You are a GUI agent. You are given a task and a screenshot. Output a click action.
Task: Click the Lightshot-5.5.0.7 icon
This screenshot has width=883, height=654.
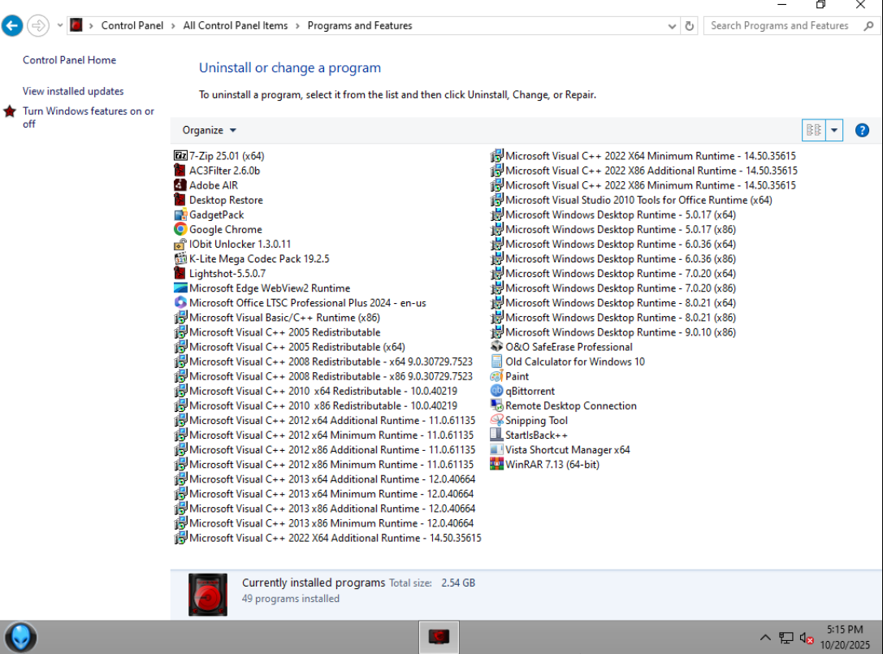tap(180, 273)
